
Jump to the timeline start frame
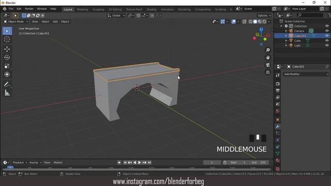[125, 163]
